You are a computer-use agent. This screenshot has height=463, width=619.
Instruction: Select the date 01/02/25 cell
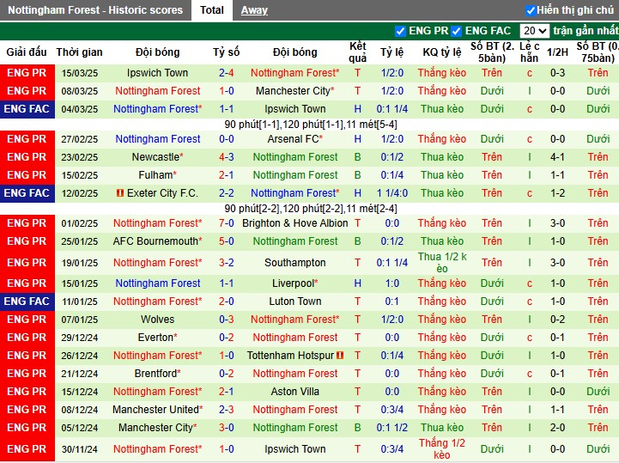[79, 223]
